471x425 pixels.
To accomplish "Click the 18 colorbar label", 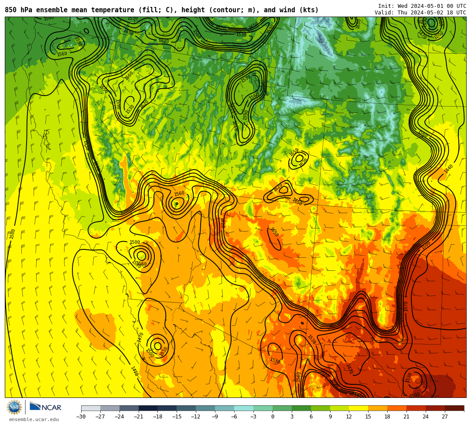I will (388, 417).
